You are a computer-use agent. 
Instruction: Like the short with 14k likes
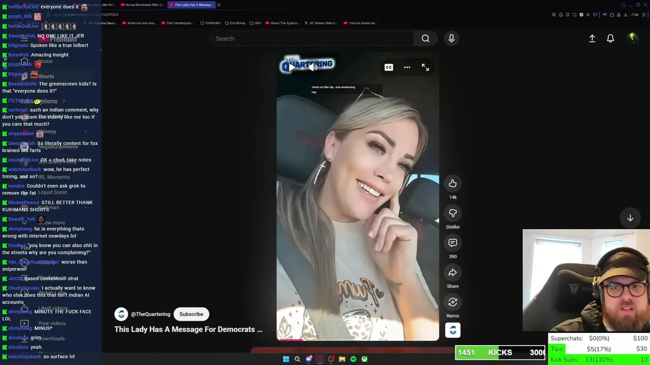(452, 184)
